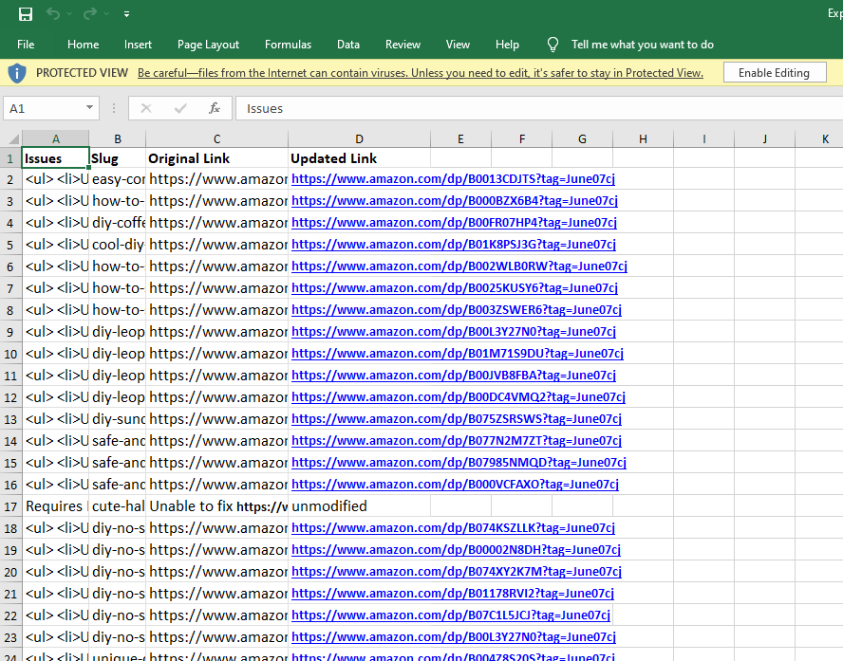Select row 17 header
Viewport: 843px width, 661px height.
10,506
